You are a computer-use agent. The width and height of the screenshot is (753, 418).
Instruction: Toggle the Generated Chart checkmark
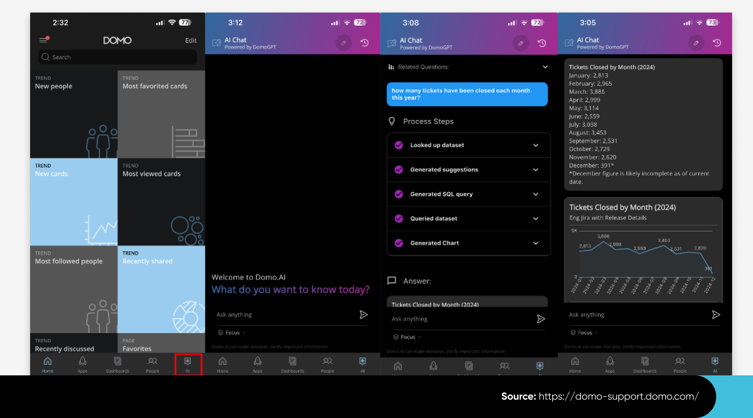click(399, 243)
